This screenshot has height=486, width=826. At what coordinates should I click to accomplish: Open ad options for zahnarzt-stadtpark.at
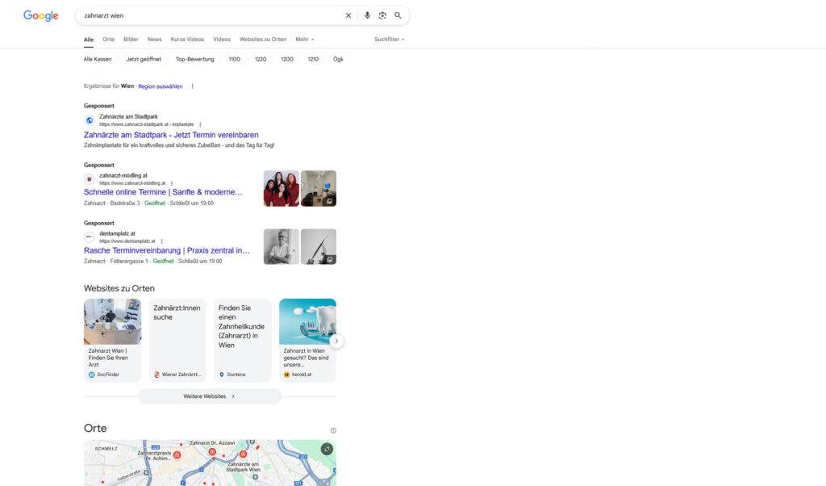pyautogui.click(x=200, y=125)
